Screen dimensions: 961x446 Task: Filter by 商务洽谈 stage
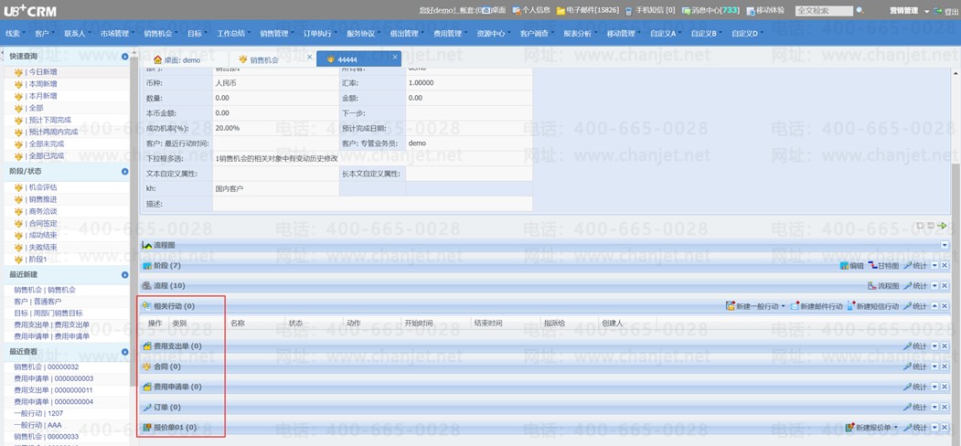tap(42, 211)
